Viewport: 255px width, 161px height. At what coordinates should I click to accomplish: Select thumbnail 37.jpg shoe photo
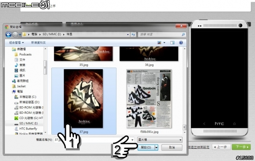(83, 98)
